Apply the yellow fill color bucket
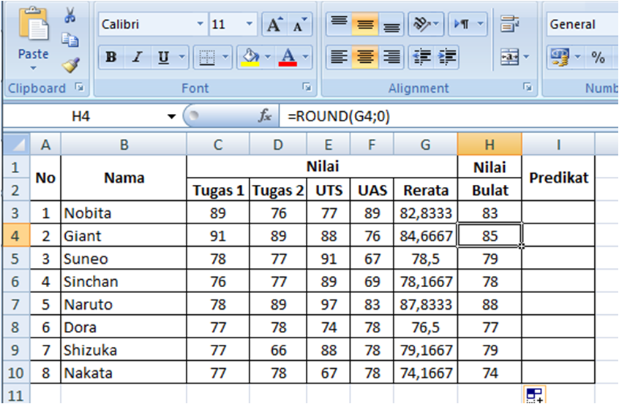 coord(250,57)
